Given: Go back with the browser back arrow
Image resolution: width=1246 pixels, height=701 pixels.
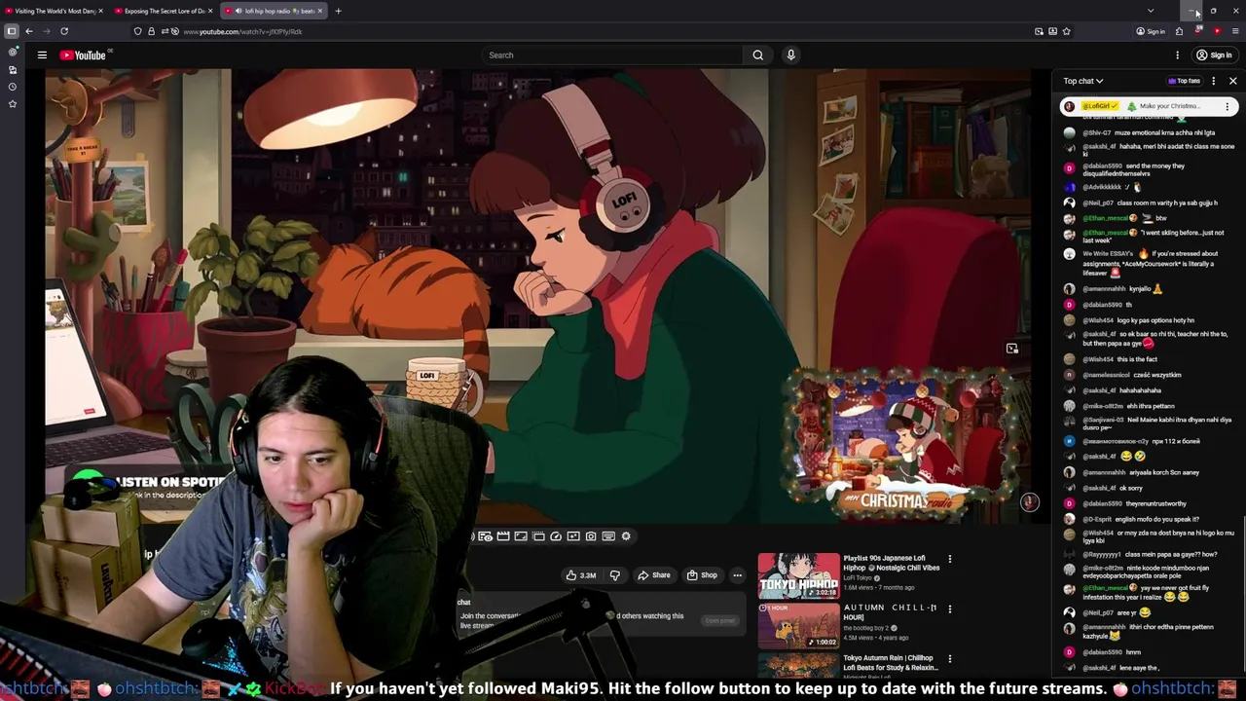Looking at the screenshot, I should [28, 31].
